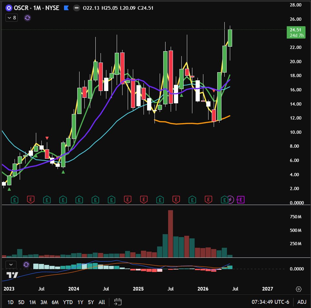
Task: Click the newest tall green candle near 24.51
Action: 230,38
